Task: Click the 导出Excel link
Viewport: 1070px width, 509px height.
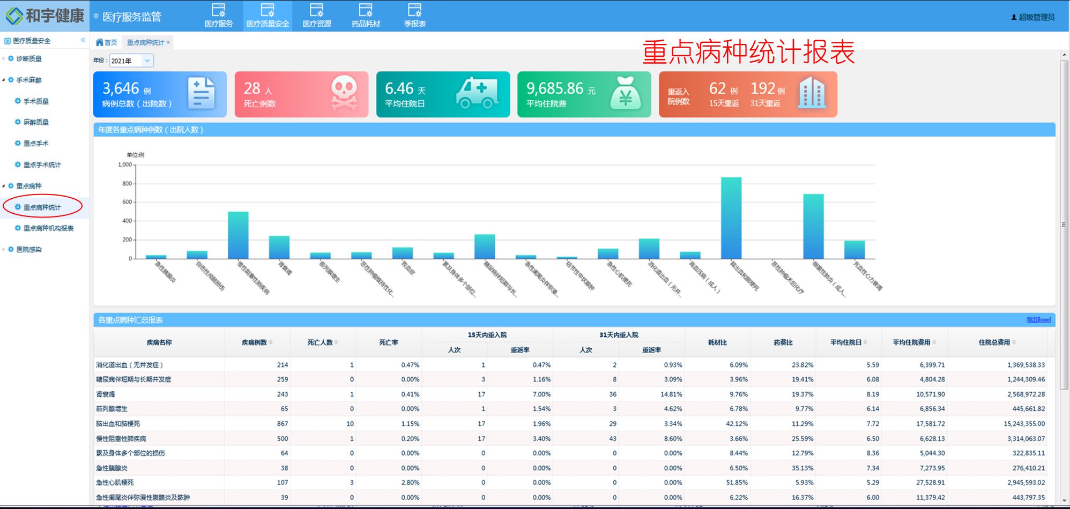Action: [1038, 320]
